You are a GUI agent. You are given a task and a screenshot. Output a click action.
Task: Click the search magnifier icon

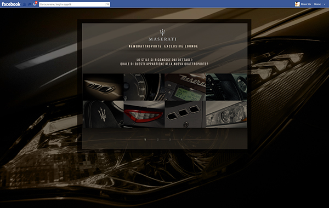coord(107,4)
